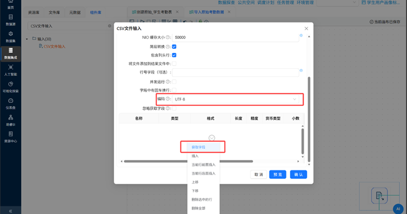The width and height of the screenshot is (407, 214).
Task: Choose 删除选中的行 from the context menu
Action: point(203,199)
